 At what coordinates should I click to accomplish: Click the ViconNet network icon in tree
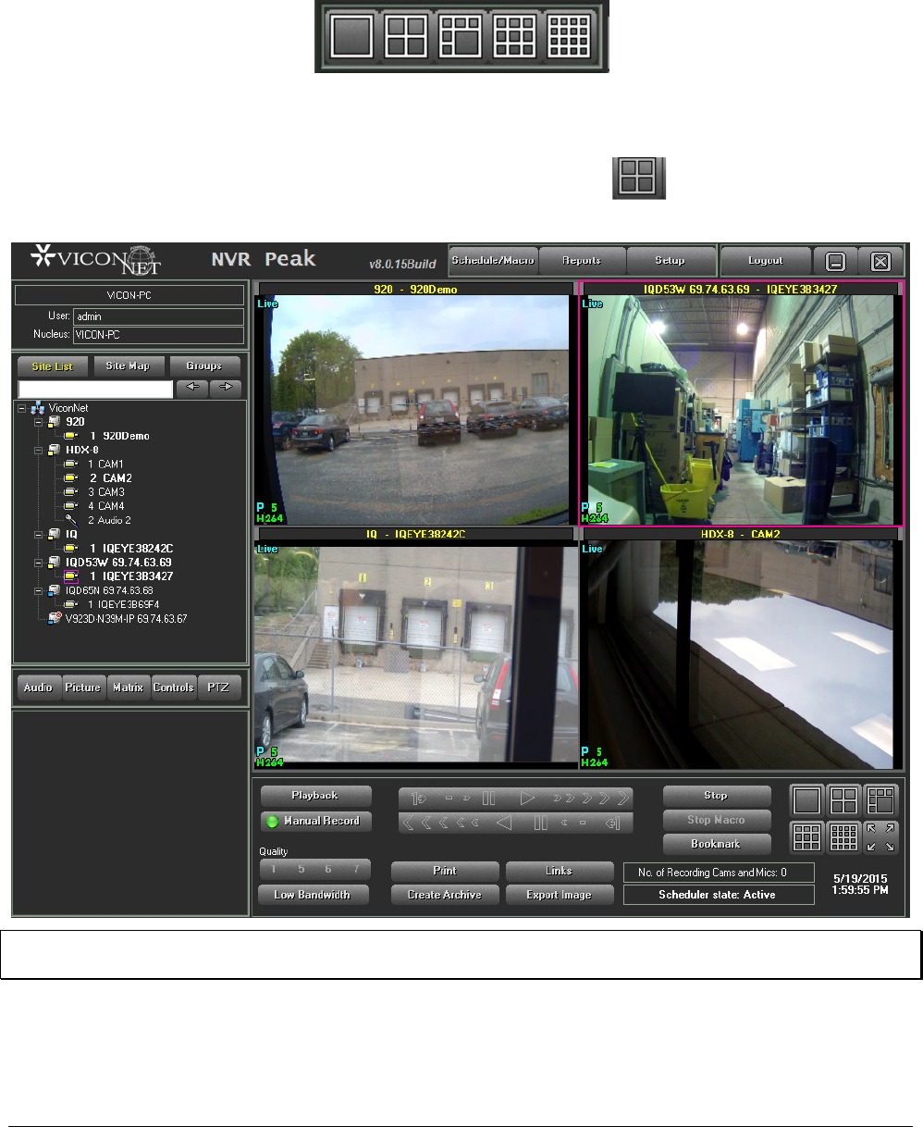point(38,407)
